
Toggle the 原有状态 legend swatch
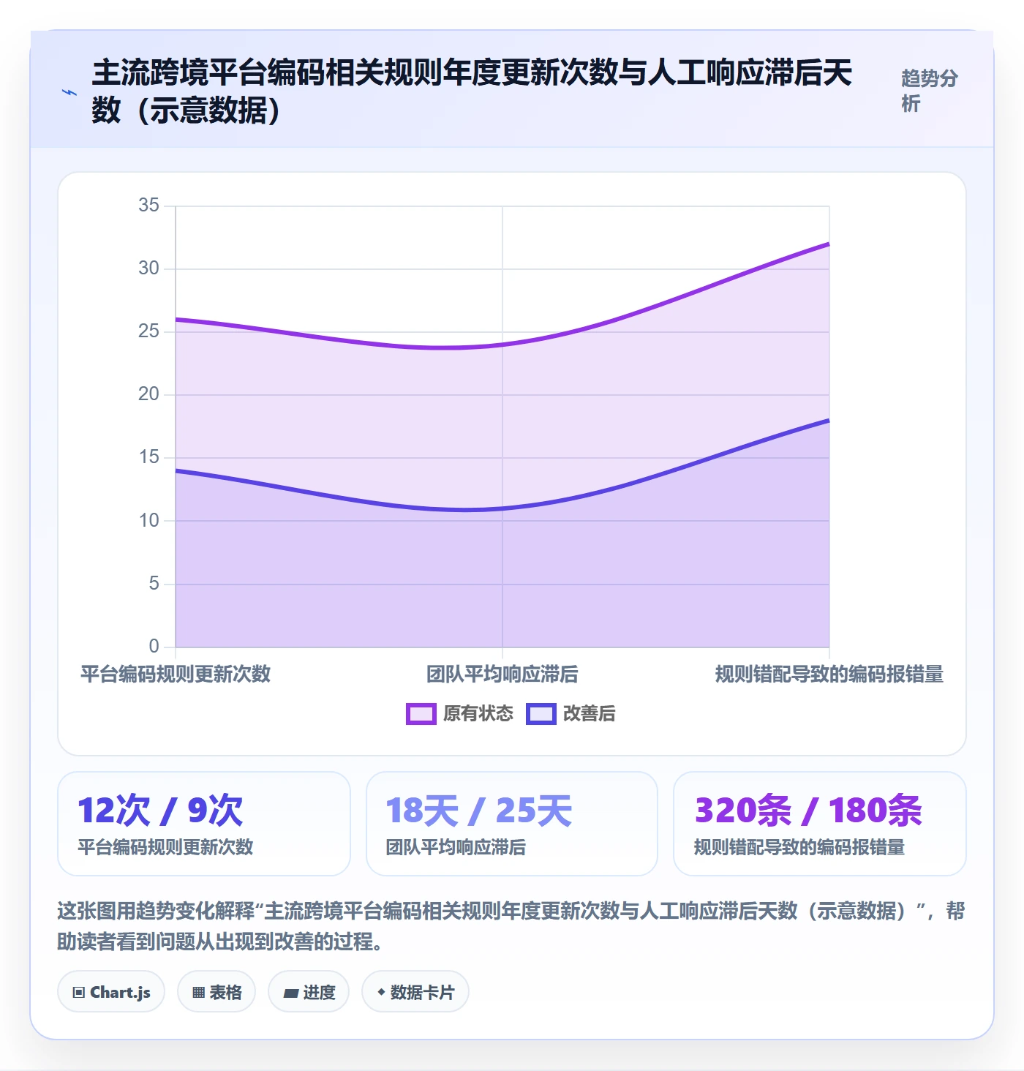(421, 714)
